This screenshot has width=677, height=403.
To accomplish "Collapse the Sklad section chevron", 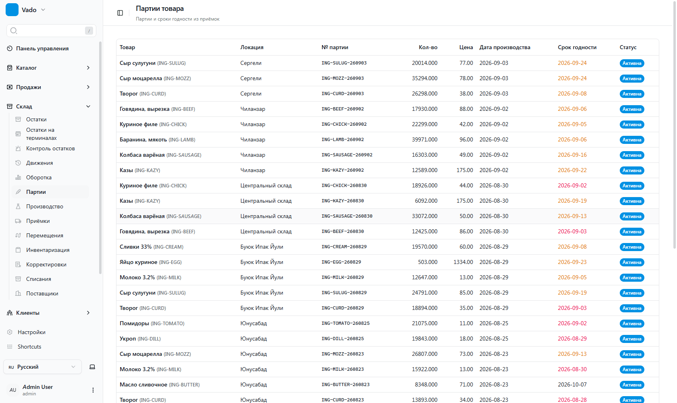I will tap(88, 106).
